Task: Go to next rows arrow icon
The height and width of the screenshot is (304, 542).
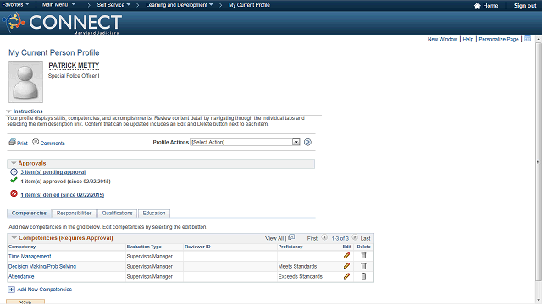Action: click(355, 237)
